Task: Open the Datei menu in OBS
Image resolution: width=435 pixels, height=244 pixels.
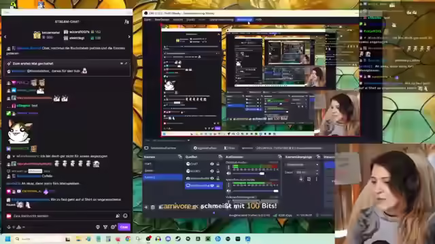Action: tap(147, 20)
